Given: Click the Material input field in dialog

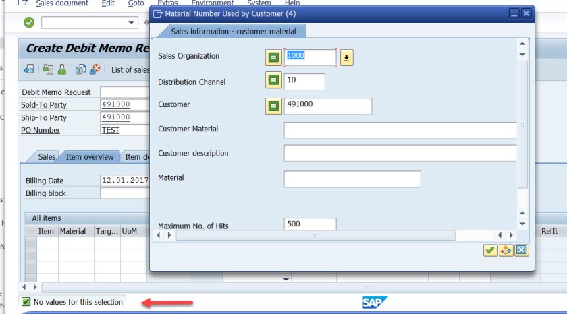Looking at the screenshot, I should point(352,179).
